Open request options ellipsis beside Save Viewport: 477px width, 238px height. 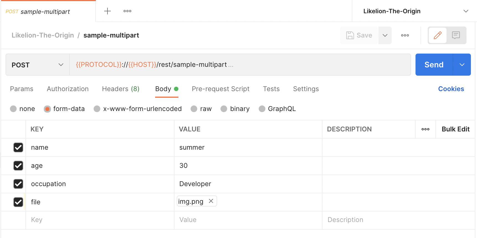click(x=405, y=35)
